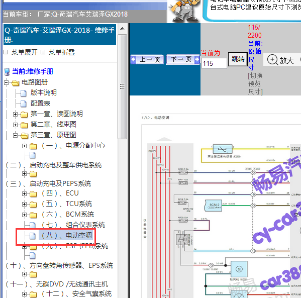301x298 pixels.
Task: Collapse 第三章、原理图 node
Action: tap(16, 135)
